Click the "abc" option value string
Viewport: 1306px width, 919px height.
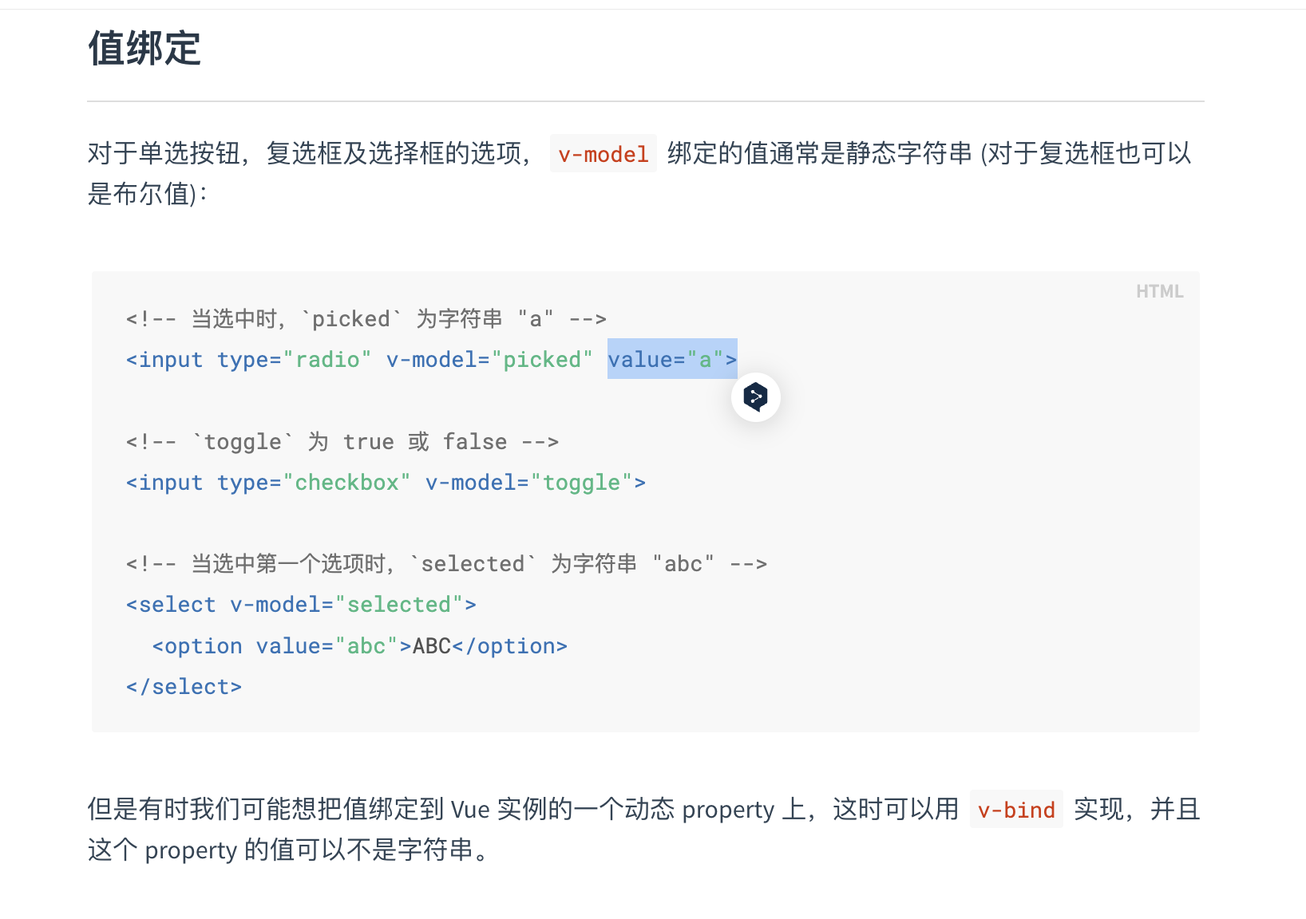(366, 646)
